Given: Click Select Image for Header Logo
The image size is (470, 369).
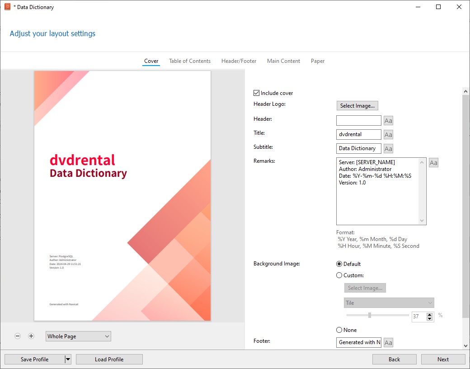Looking at the screenshot, I should tap(357, 106).
